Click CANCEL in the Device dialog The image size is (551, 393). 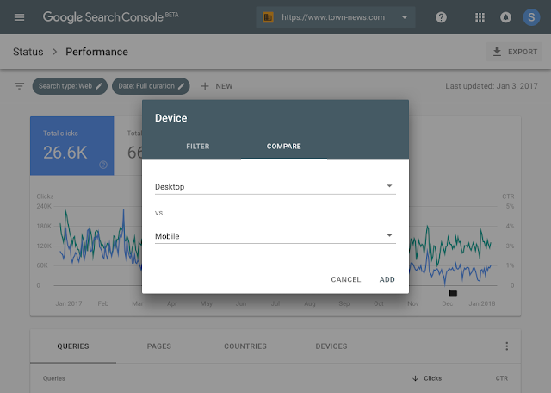coord(346,279)
